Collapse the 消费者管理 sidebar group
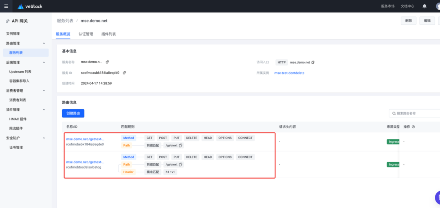Image resolution: width=440 pixels, height=208 pixels. pyautogui.click(x=44, y=91)
